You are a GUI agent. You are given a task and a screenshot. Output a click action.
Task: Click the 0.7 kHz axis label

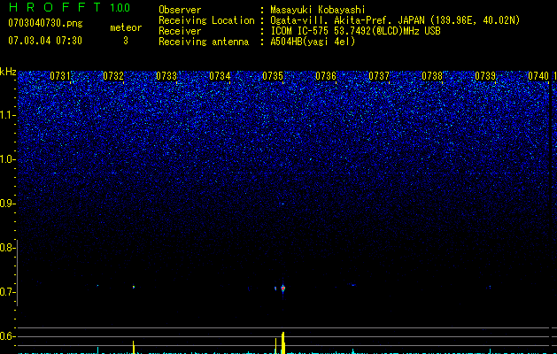click(x=7, y=292)
